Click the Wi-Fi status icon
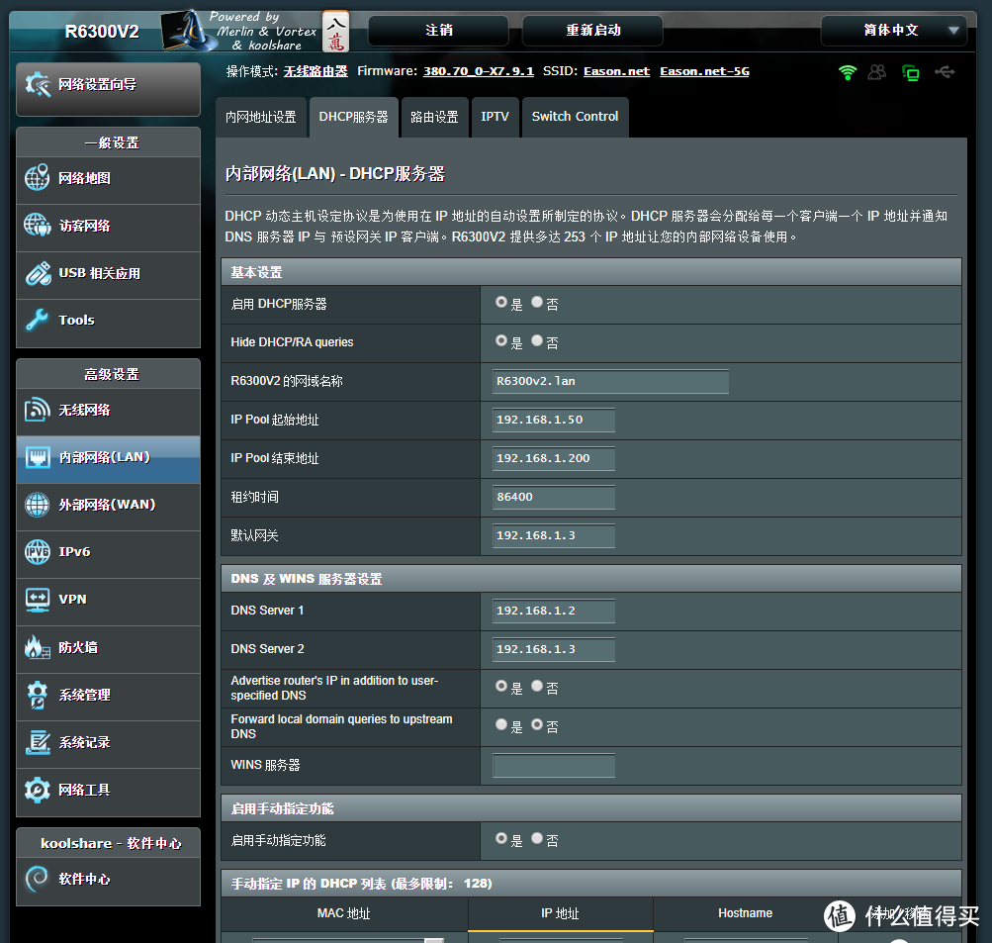 pos(848,71)
